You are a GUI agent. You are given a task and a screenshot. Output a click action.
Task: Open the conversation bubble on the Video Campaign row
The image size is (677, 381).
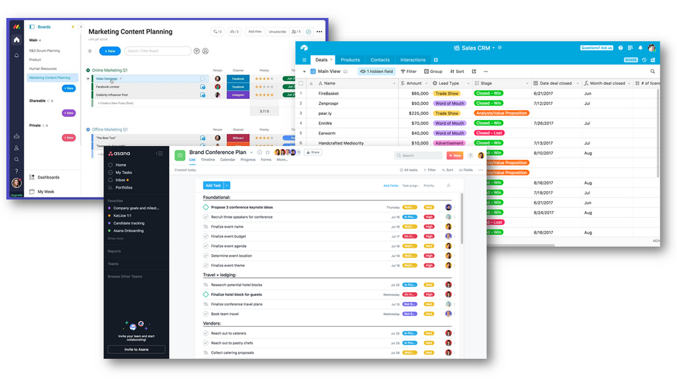(202, 78)
